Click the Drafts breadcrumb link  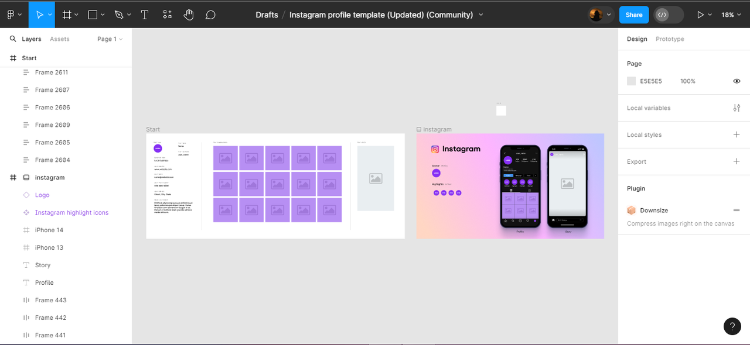pyautogui.click(x=267, y=15)
